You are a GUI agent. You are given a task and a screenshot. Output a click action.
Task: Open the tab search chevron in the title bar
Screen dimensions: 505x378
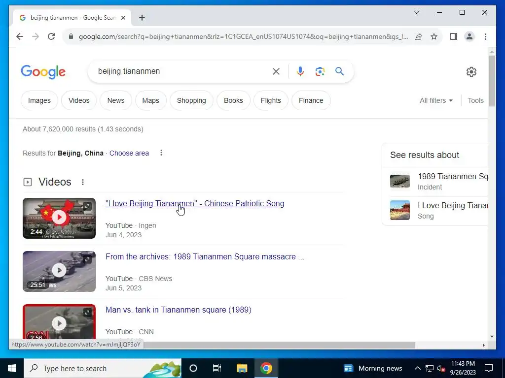tap(416, 12)
